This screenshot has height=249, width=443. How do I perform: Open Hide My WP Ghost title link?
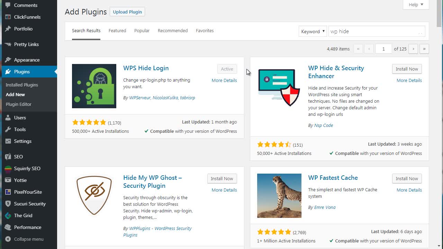(153, 182)
